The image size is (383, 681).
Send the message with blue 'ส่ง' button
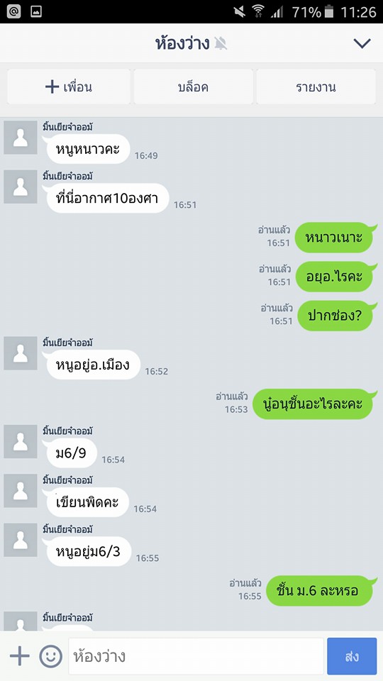[352, 656]
